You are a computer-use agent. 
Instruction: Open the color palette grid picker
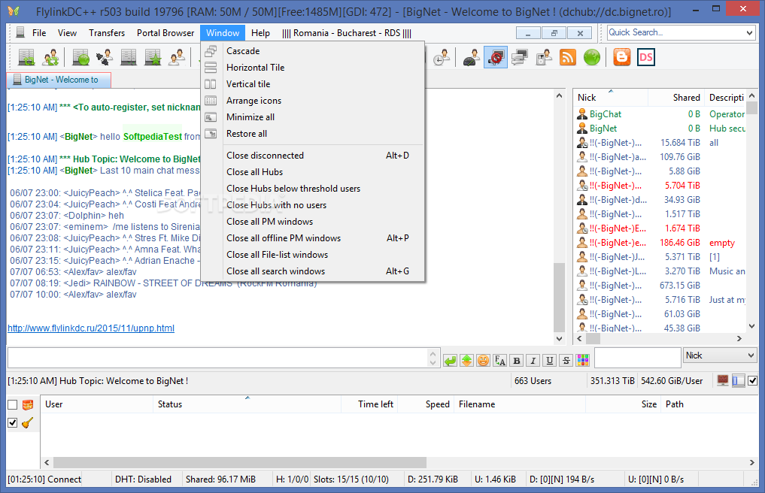(x=582, y=361)
